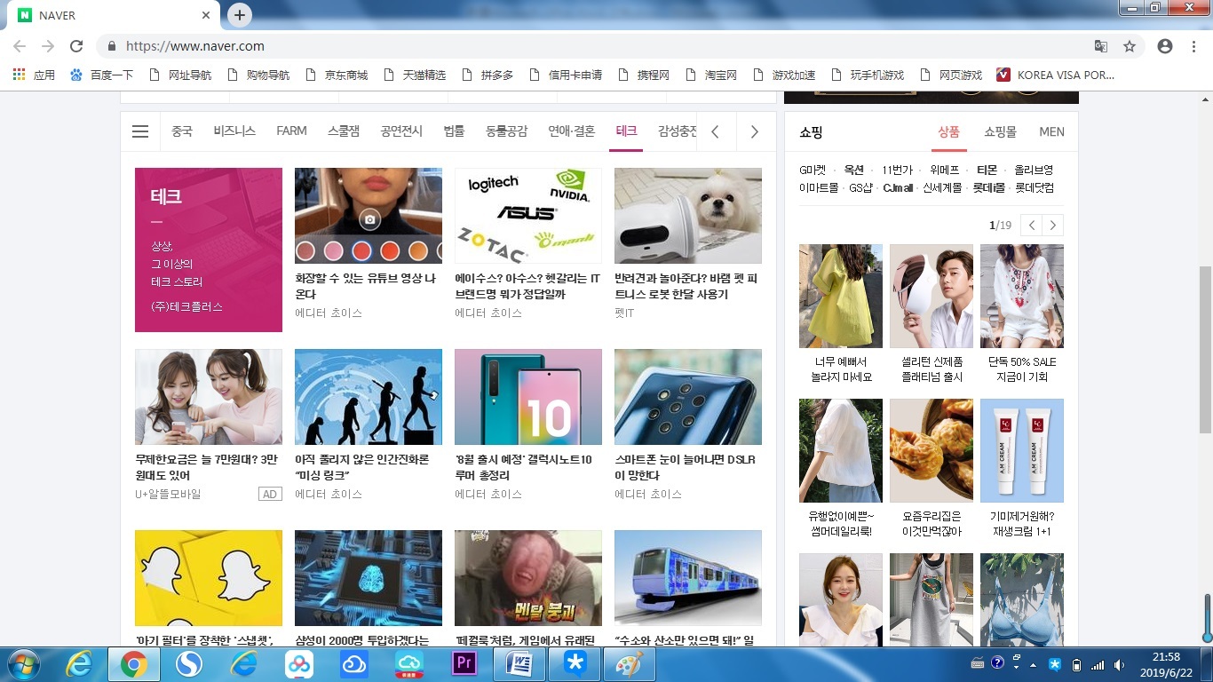Switch to the 비즈니스 category tab

pyautogui.click(x=234, y=131)
